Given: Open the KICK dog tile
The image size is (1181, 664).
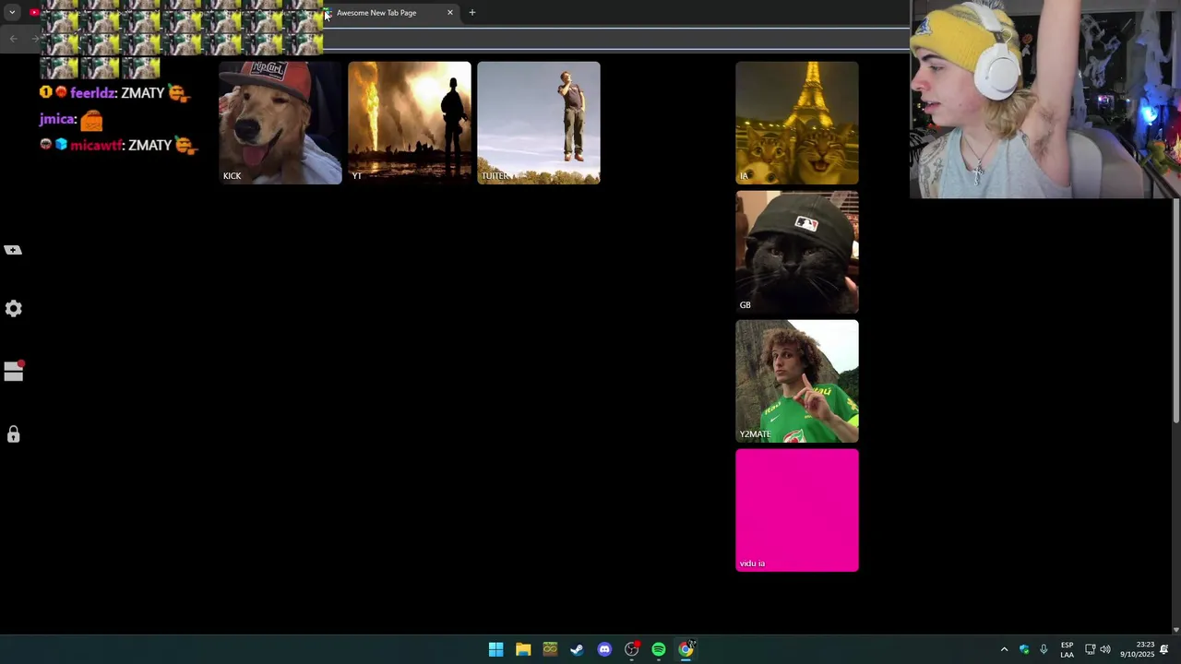Looking at the screenshot, I should (x=280, y=123).
